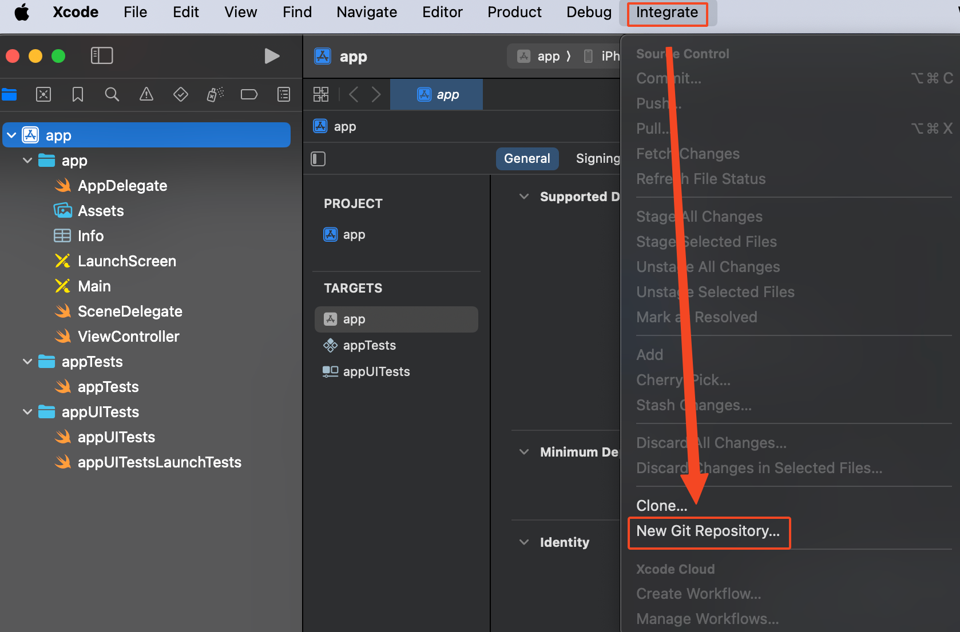Open the LaunchScreen storyboard
The image size is (960, 632).
click(127, 261)
